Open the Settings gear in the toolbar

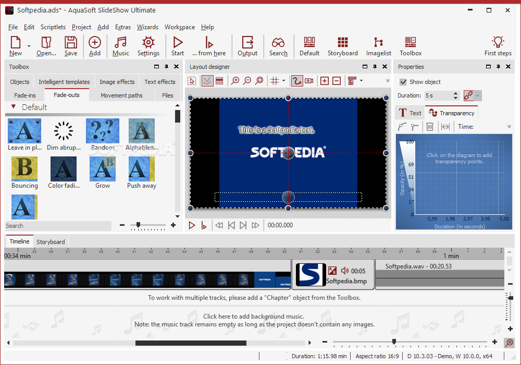pyautogui.click(x=148, y=46)
